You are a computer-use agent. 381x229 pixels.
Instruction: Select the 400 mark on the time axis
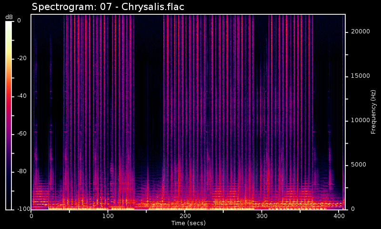point(338,216)
